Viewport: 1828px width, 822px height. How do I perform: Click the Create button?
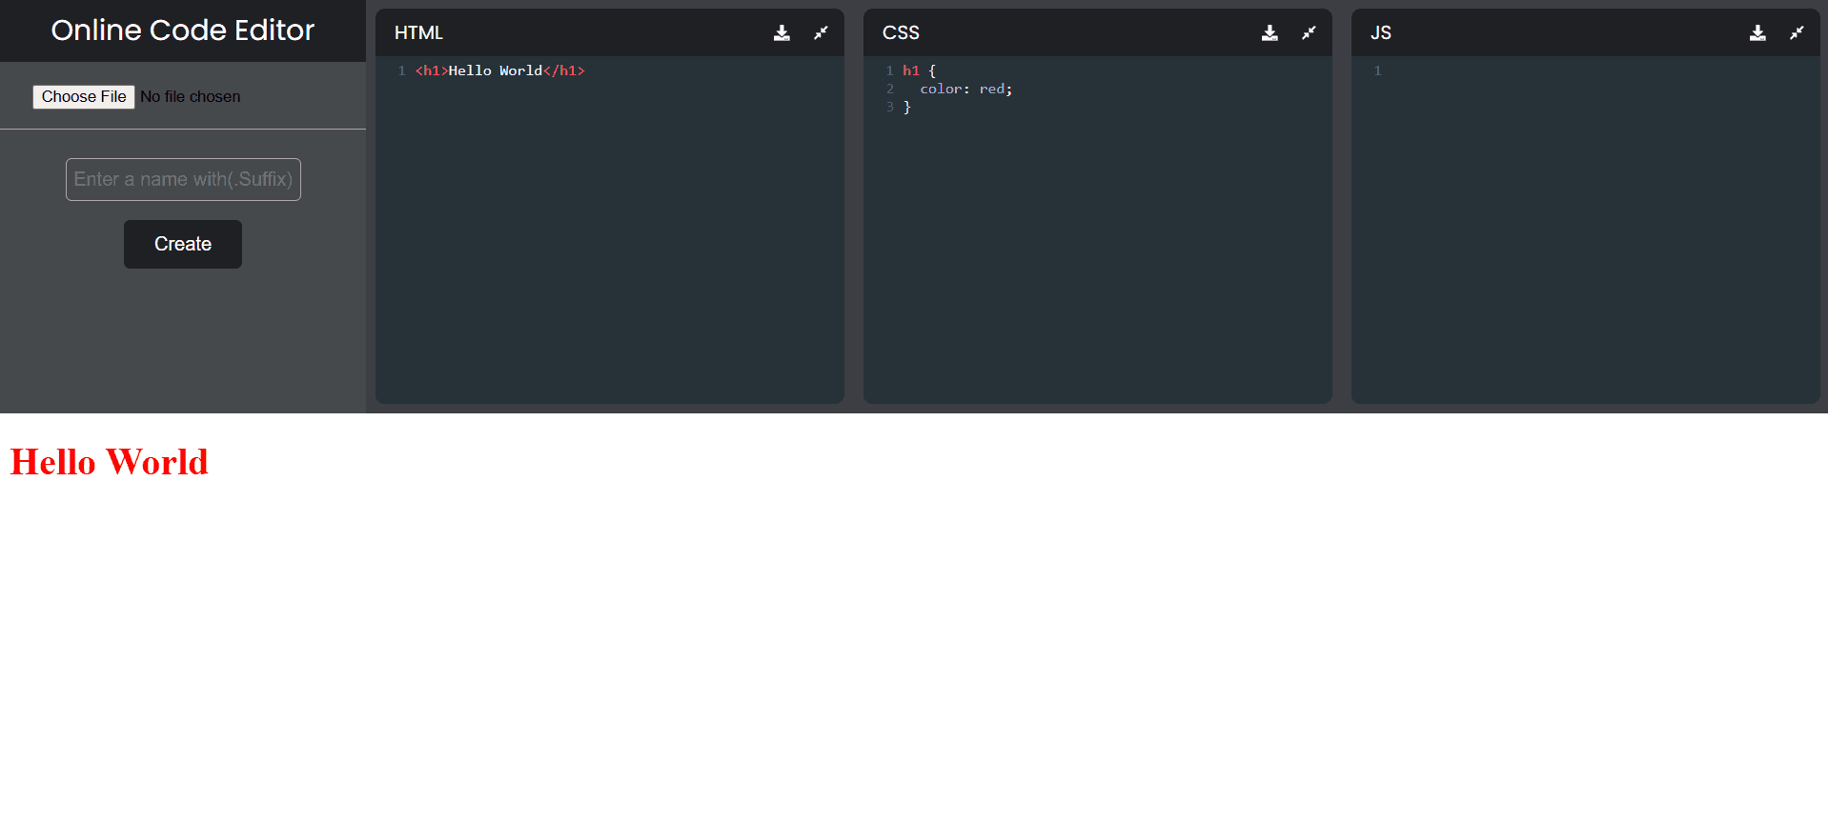tap(183, 244)
